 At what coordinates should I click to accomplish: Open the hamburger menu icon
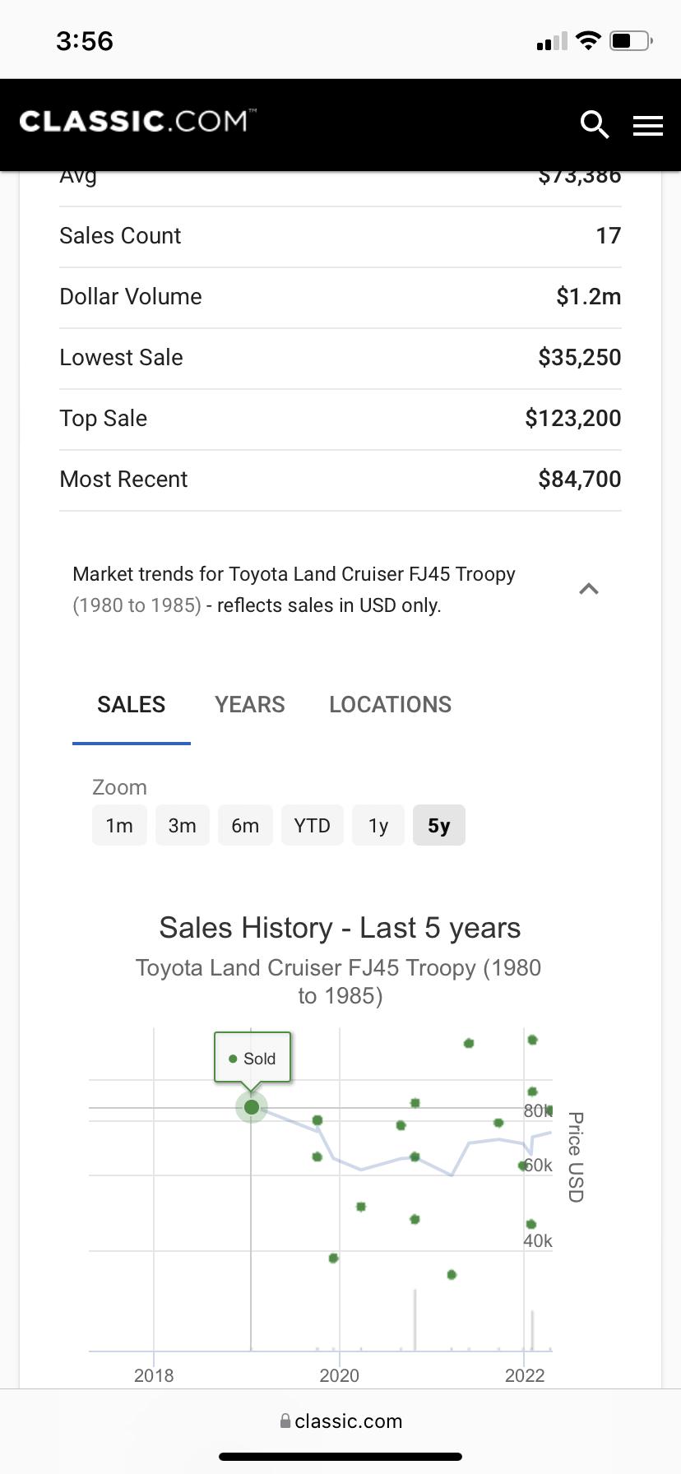pyautogui.click(x=648, y=126)
